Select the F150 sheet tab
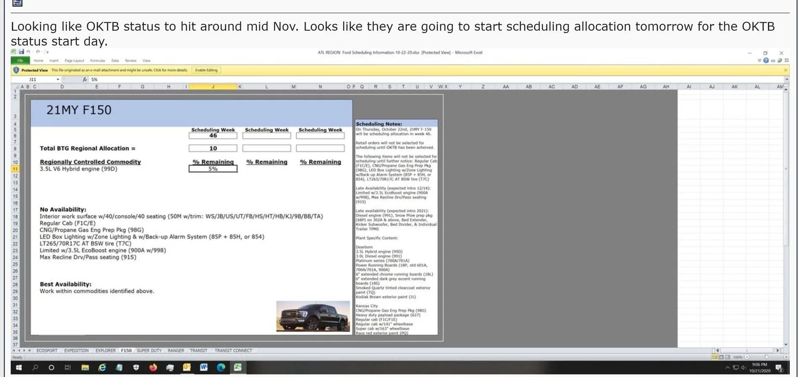The image size is (799, 377). coord(126,351)
